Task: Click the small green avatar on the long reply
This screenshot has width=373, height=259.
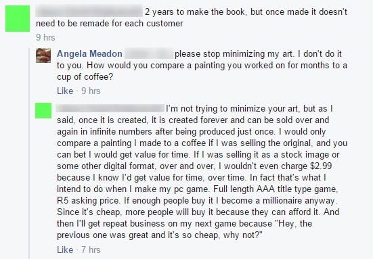Action: (43, 110)
